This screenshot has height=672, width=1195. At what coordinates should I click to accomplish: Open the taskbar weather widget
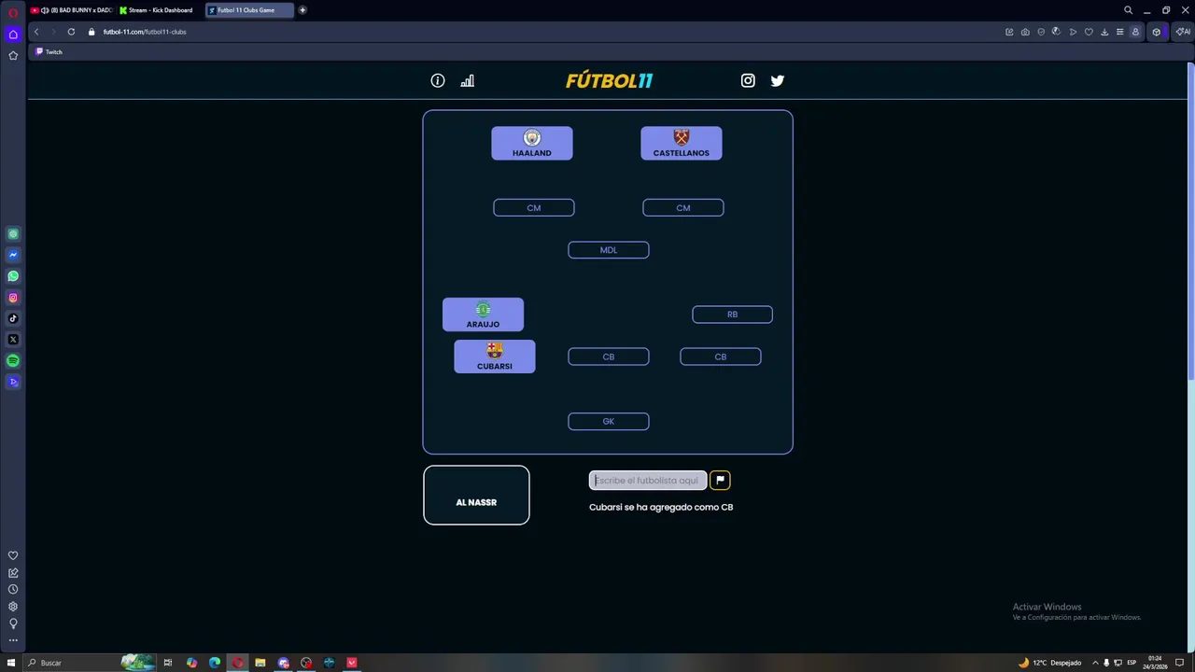(x=1050, y=663)
